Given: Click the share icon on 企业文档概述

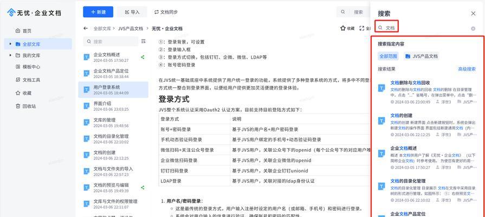Looking at the screenshot, I should [x=143, y=57].
